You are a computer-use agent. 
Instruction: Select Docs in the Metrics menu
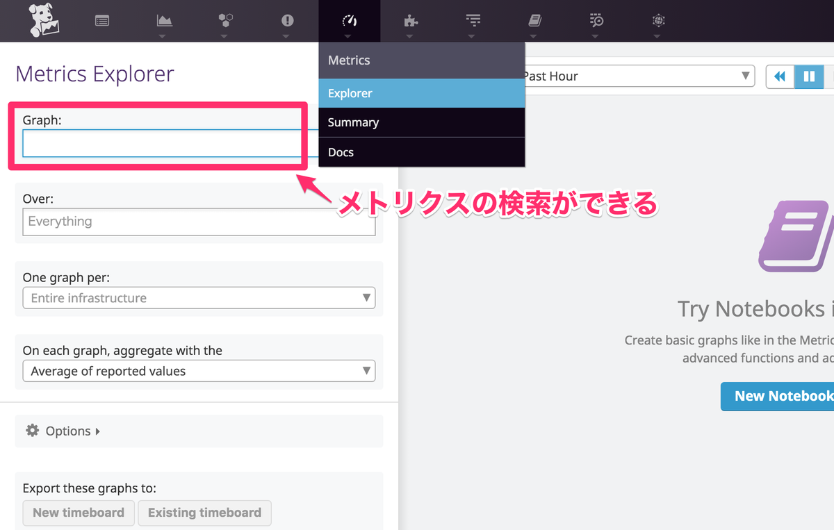point(422,152)
